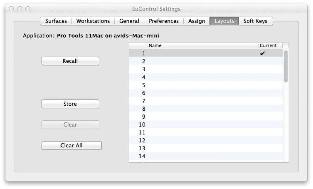Viewport: 313px width, 189px height.
Task: Open the Assign tab
Action: pyautogui.click(x=197, y=21)
